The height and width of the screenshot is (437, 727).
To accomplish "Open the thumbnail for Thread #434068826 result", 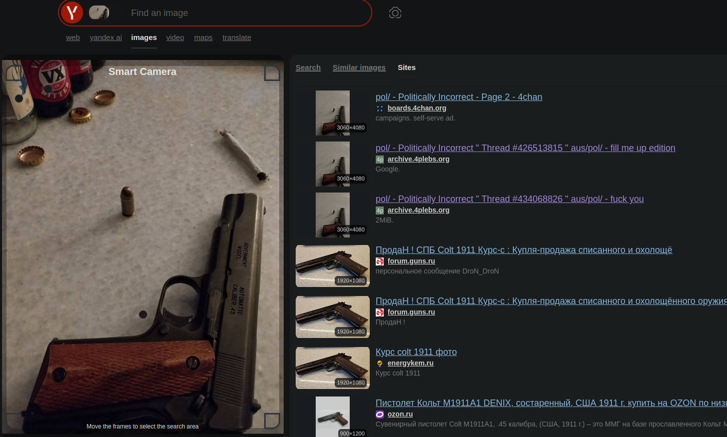I will (x=333, y=215).
